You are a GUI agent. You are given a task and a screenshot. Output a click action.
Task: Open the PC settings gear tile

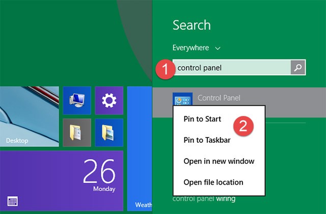pyautogui.click(x=109, y=101)
